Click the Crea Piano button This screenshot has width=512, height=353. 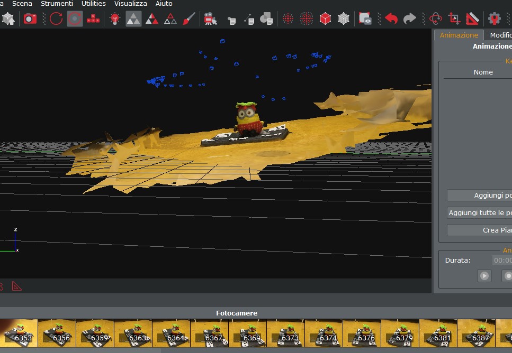(x=487, y=230)
